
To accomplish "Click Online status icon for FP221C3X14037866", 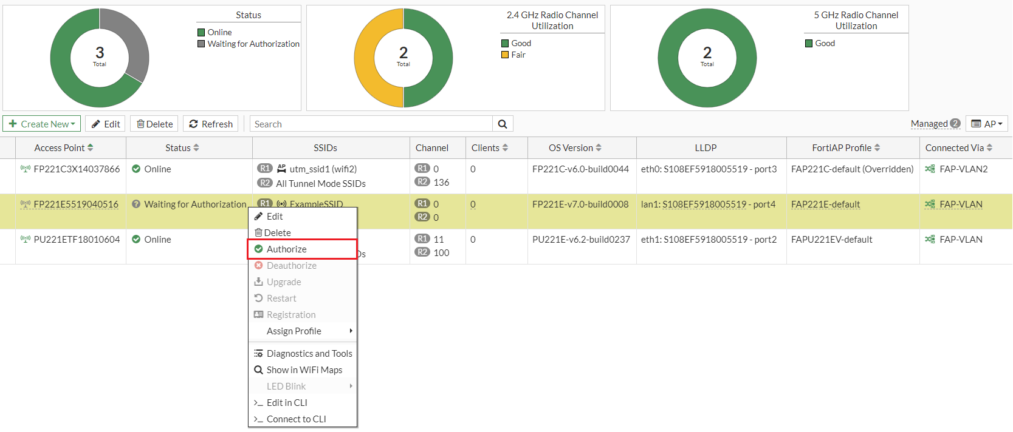I will [136, 169].
